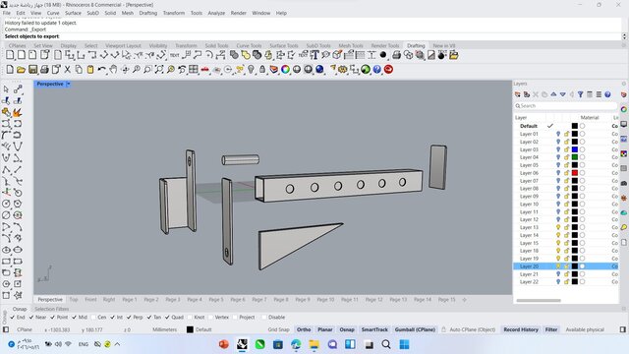Toggle the Ortho status bar button
The image size is (629, 354).
coord(304,329)
